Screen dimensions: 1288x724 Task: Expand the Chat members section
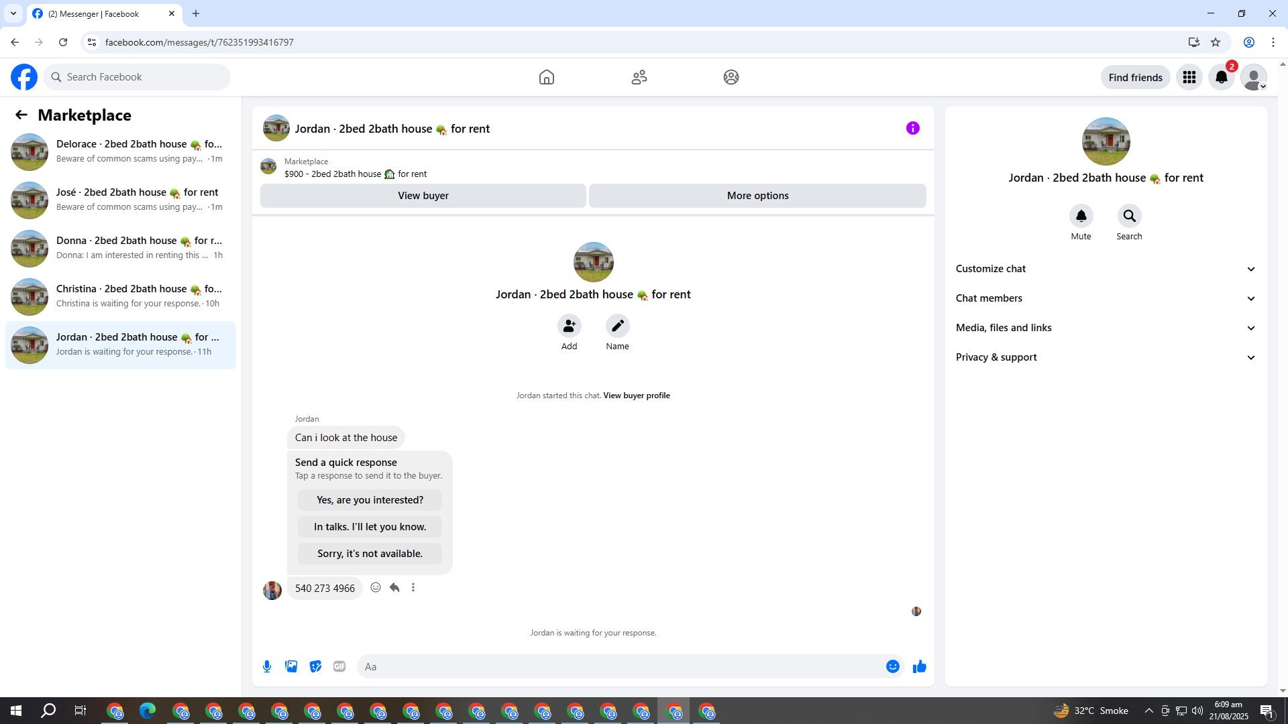pyautogui.click(x=1105, y=298)
